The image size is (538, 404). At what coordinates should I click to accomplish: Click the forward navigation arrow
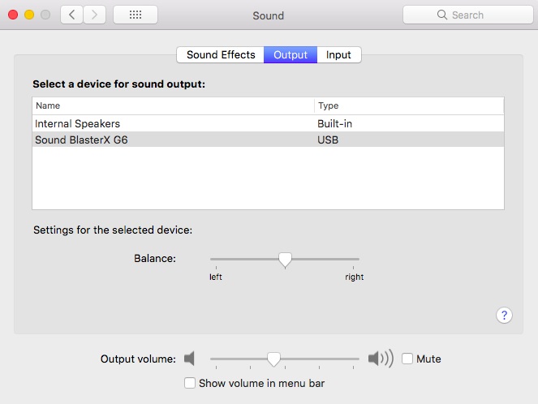[x=95, y=15]
